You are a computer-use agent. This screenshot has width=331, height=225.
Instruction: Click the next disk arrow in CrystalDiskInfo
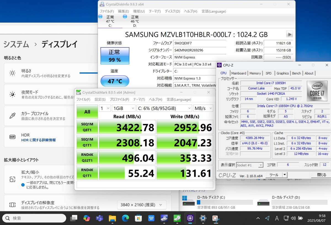289,34
